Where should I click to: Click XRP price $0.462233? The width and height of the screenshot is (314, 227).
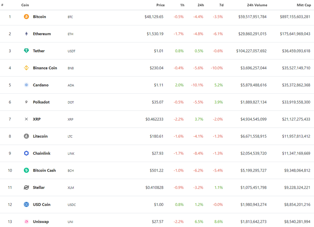click(x=154, y=119)
